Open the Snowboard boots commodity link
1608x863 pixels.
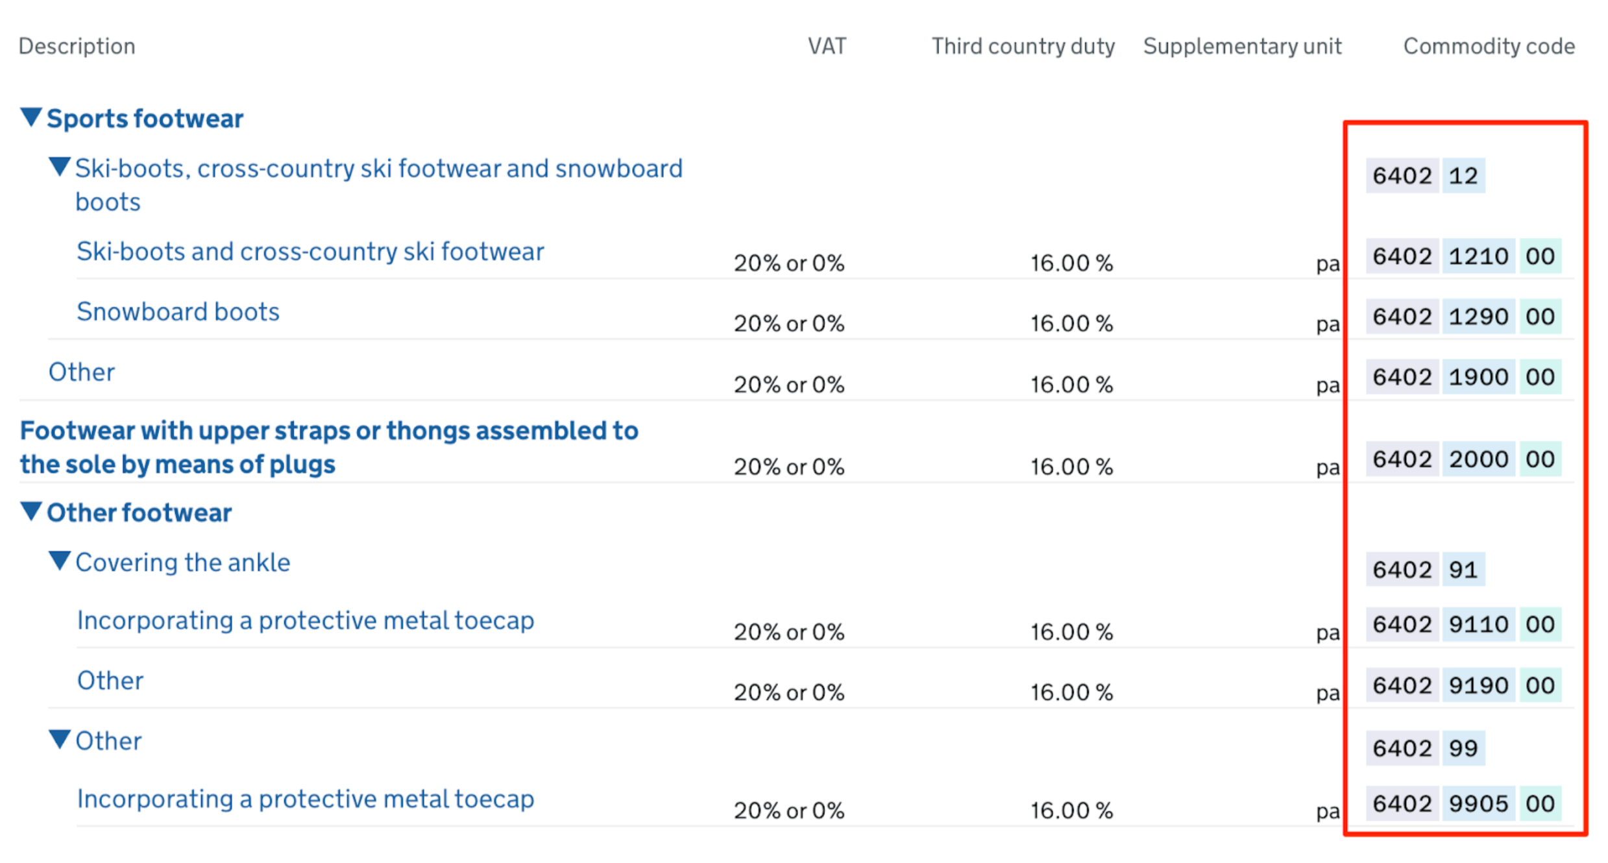pos(178,312)
